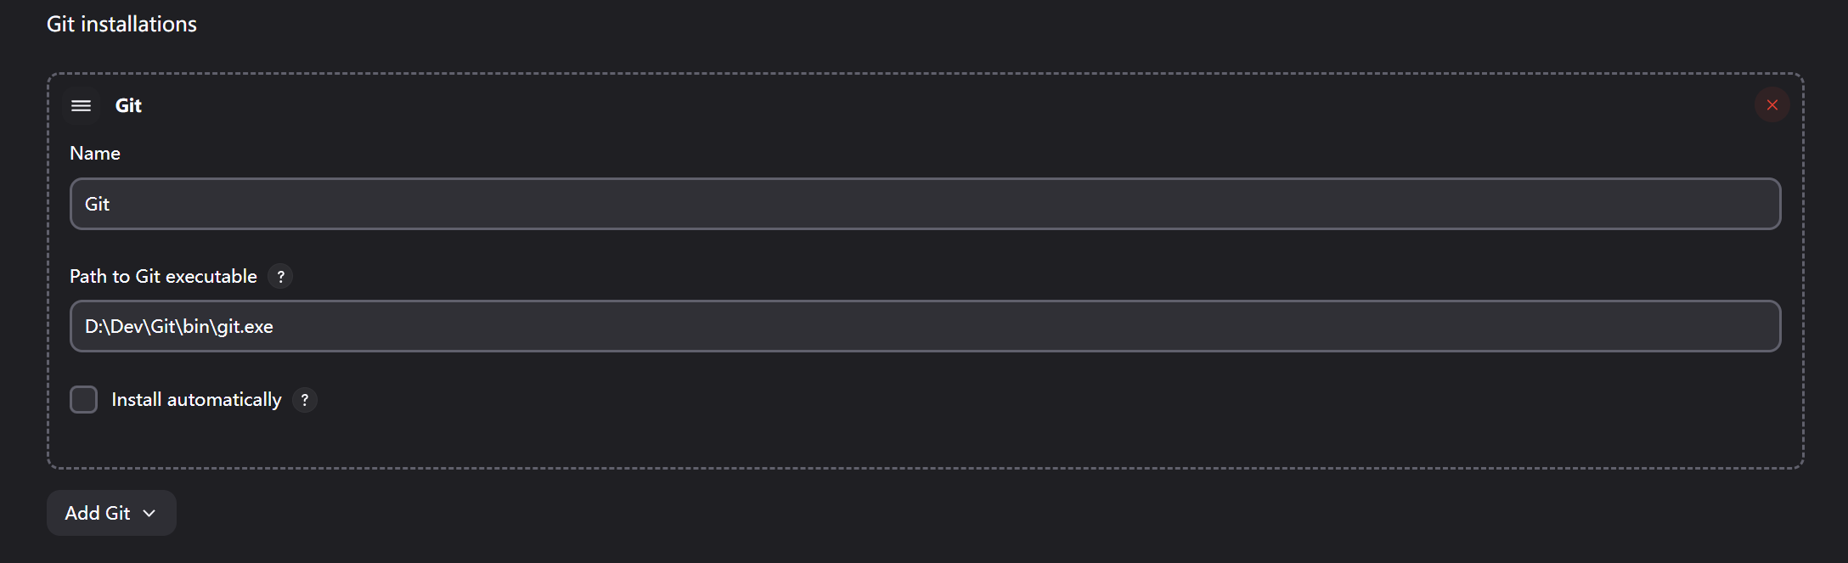Click the Add Git button text
This screenshot has height=563, width=1848.
coord(97,513)
